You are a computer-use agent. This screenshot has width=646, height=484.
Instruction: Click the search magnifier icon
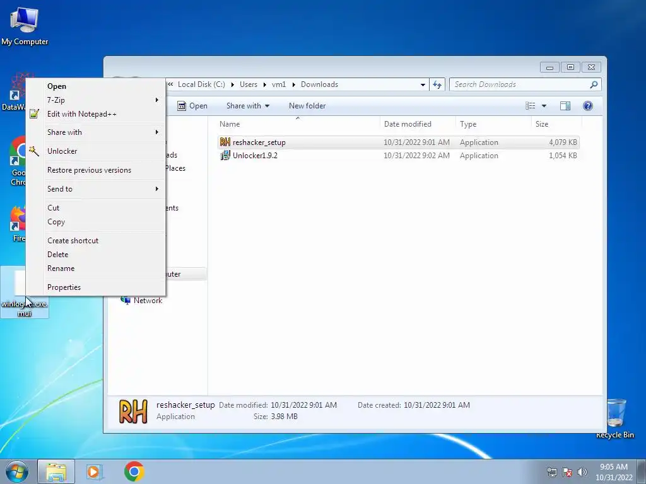(x=593, y=84)
